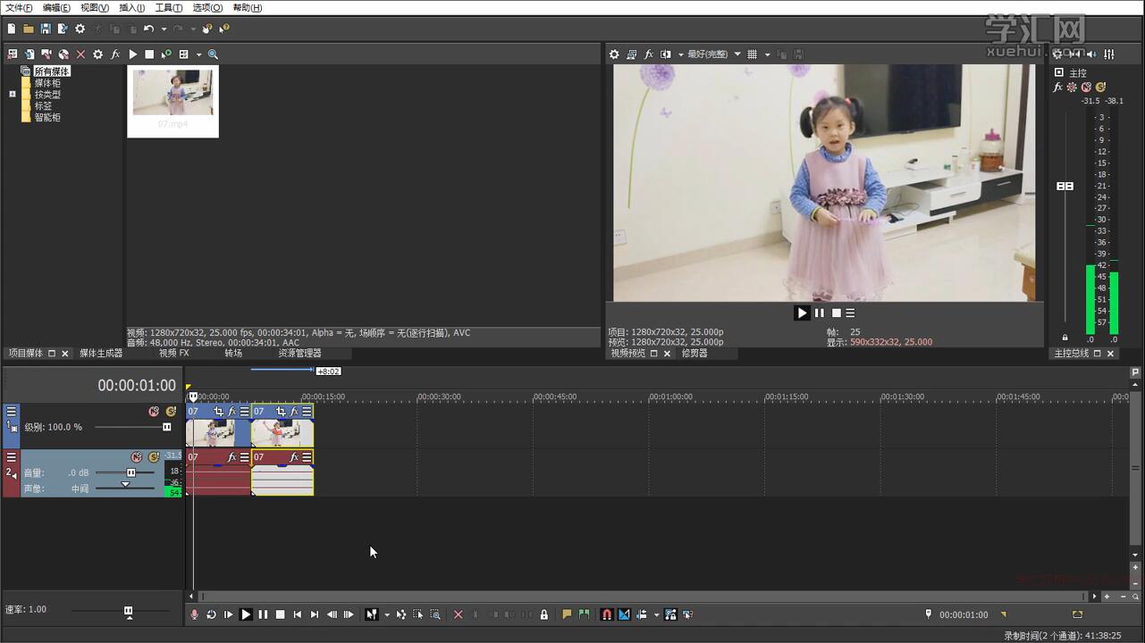Click the timeline record microphone button
Viewport: 1145px width, 643px height.
(x=195, y=614)
